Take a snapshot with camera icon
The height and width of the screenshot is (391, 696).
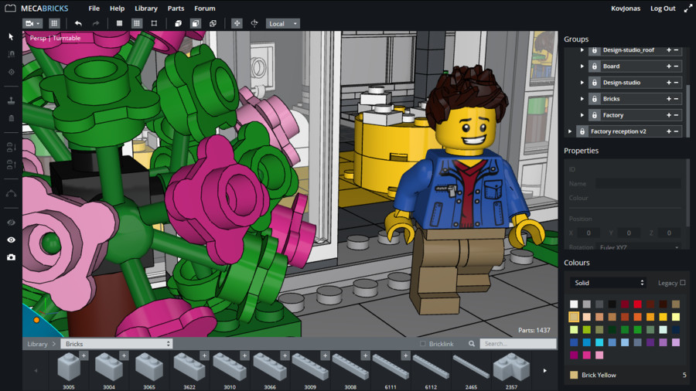coord(11,257)
